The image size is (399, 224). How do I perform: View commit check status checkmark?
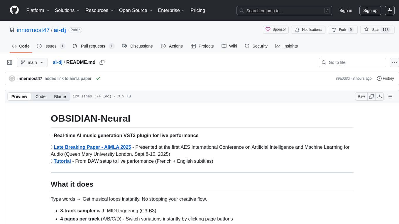click(x=98, y=79)
